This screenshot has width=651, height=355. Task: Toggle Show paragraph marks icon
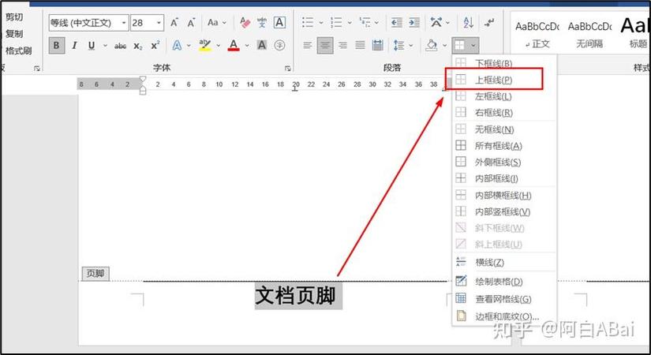(x=489, y=22)
